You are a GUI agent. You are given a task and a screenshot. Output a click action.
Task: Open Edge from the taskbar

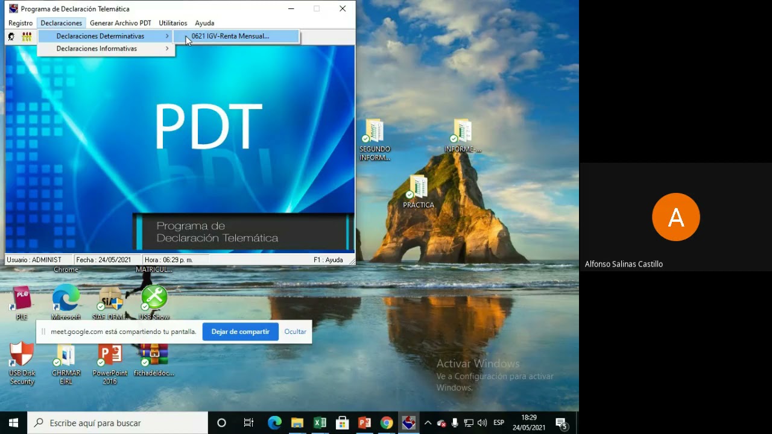tap(274, 423)
